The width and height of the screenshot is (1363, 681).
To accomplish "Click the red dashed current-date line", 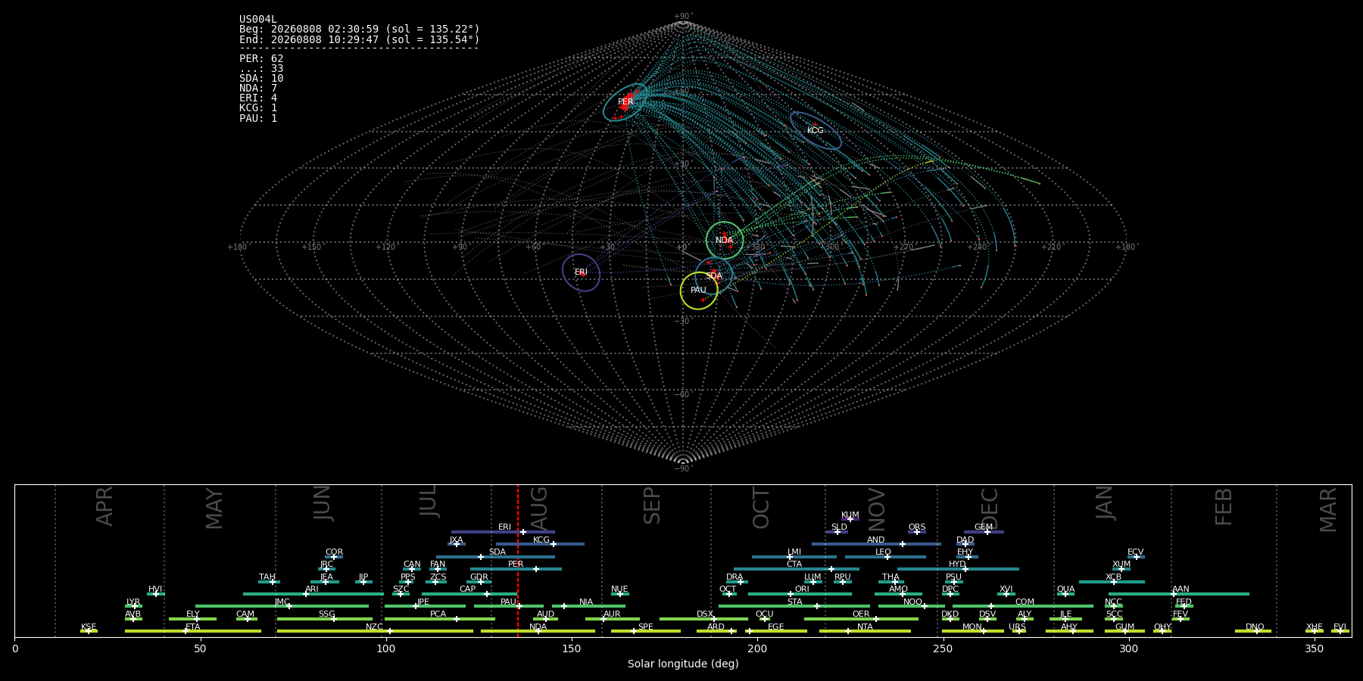I will (x=518, y=561).
